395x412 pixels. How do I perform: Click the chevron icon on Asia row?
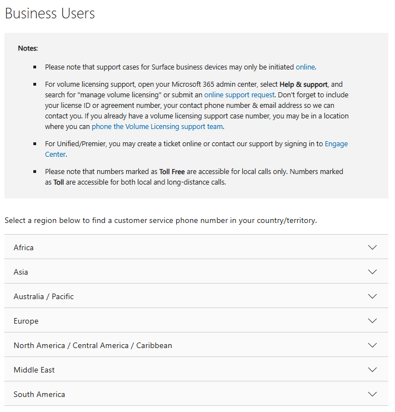click(372, 272)
